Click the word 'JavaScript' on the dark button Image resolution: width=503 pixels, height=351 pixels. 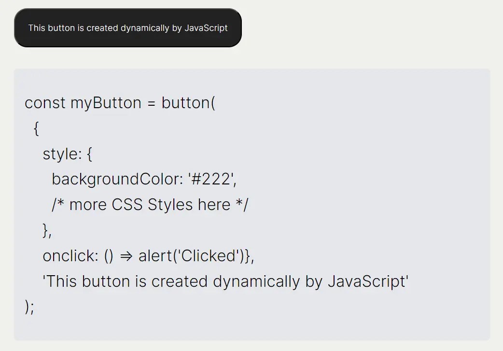[206, 28]
